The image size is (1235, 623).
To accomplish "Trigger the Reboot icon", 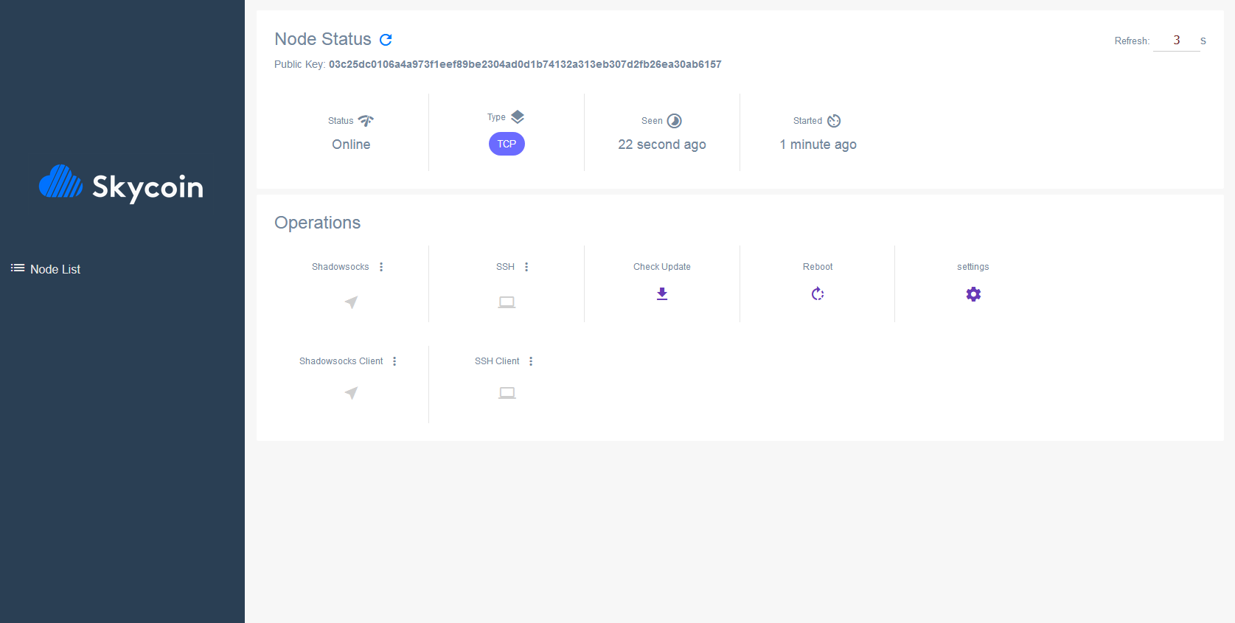I will 817,293.
